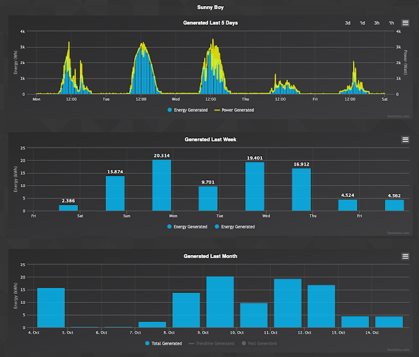Click the 14. Oct bar in Last Month
This screenshot has height=357, width=419.
pos(389,322)
